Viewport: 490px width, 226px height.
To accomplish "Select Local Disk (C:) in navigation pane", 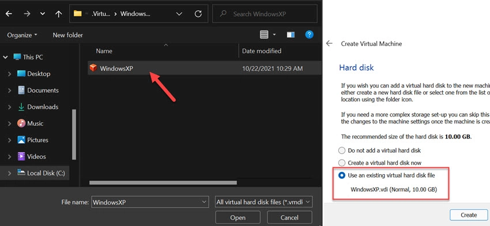I will coord(46,173).
